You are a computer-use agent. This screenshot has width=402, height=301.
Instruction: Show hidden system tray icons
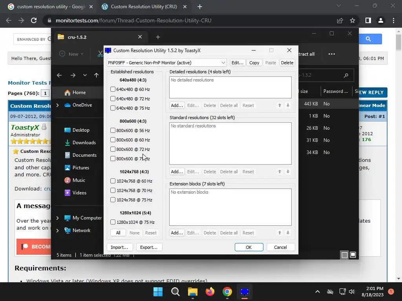point(317,292)
